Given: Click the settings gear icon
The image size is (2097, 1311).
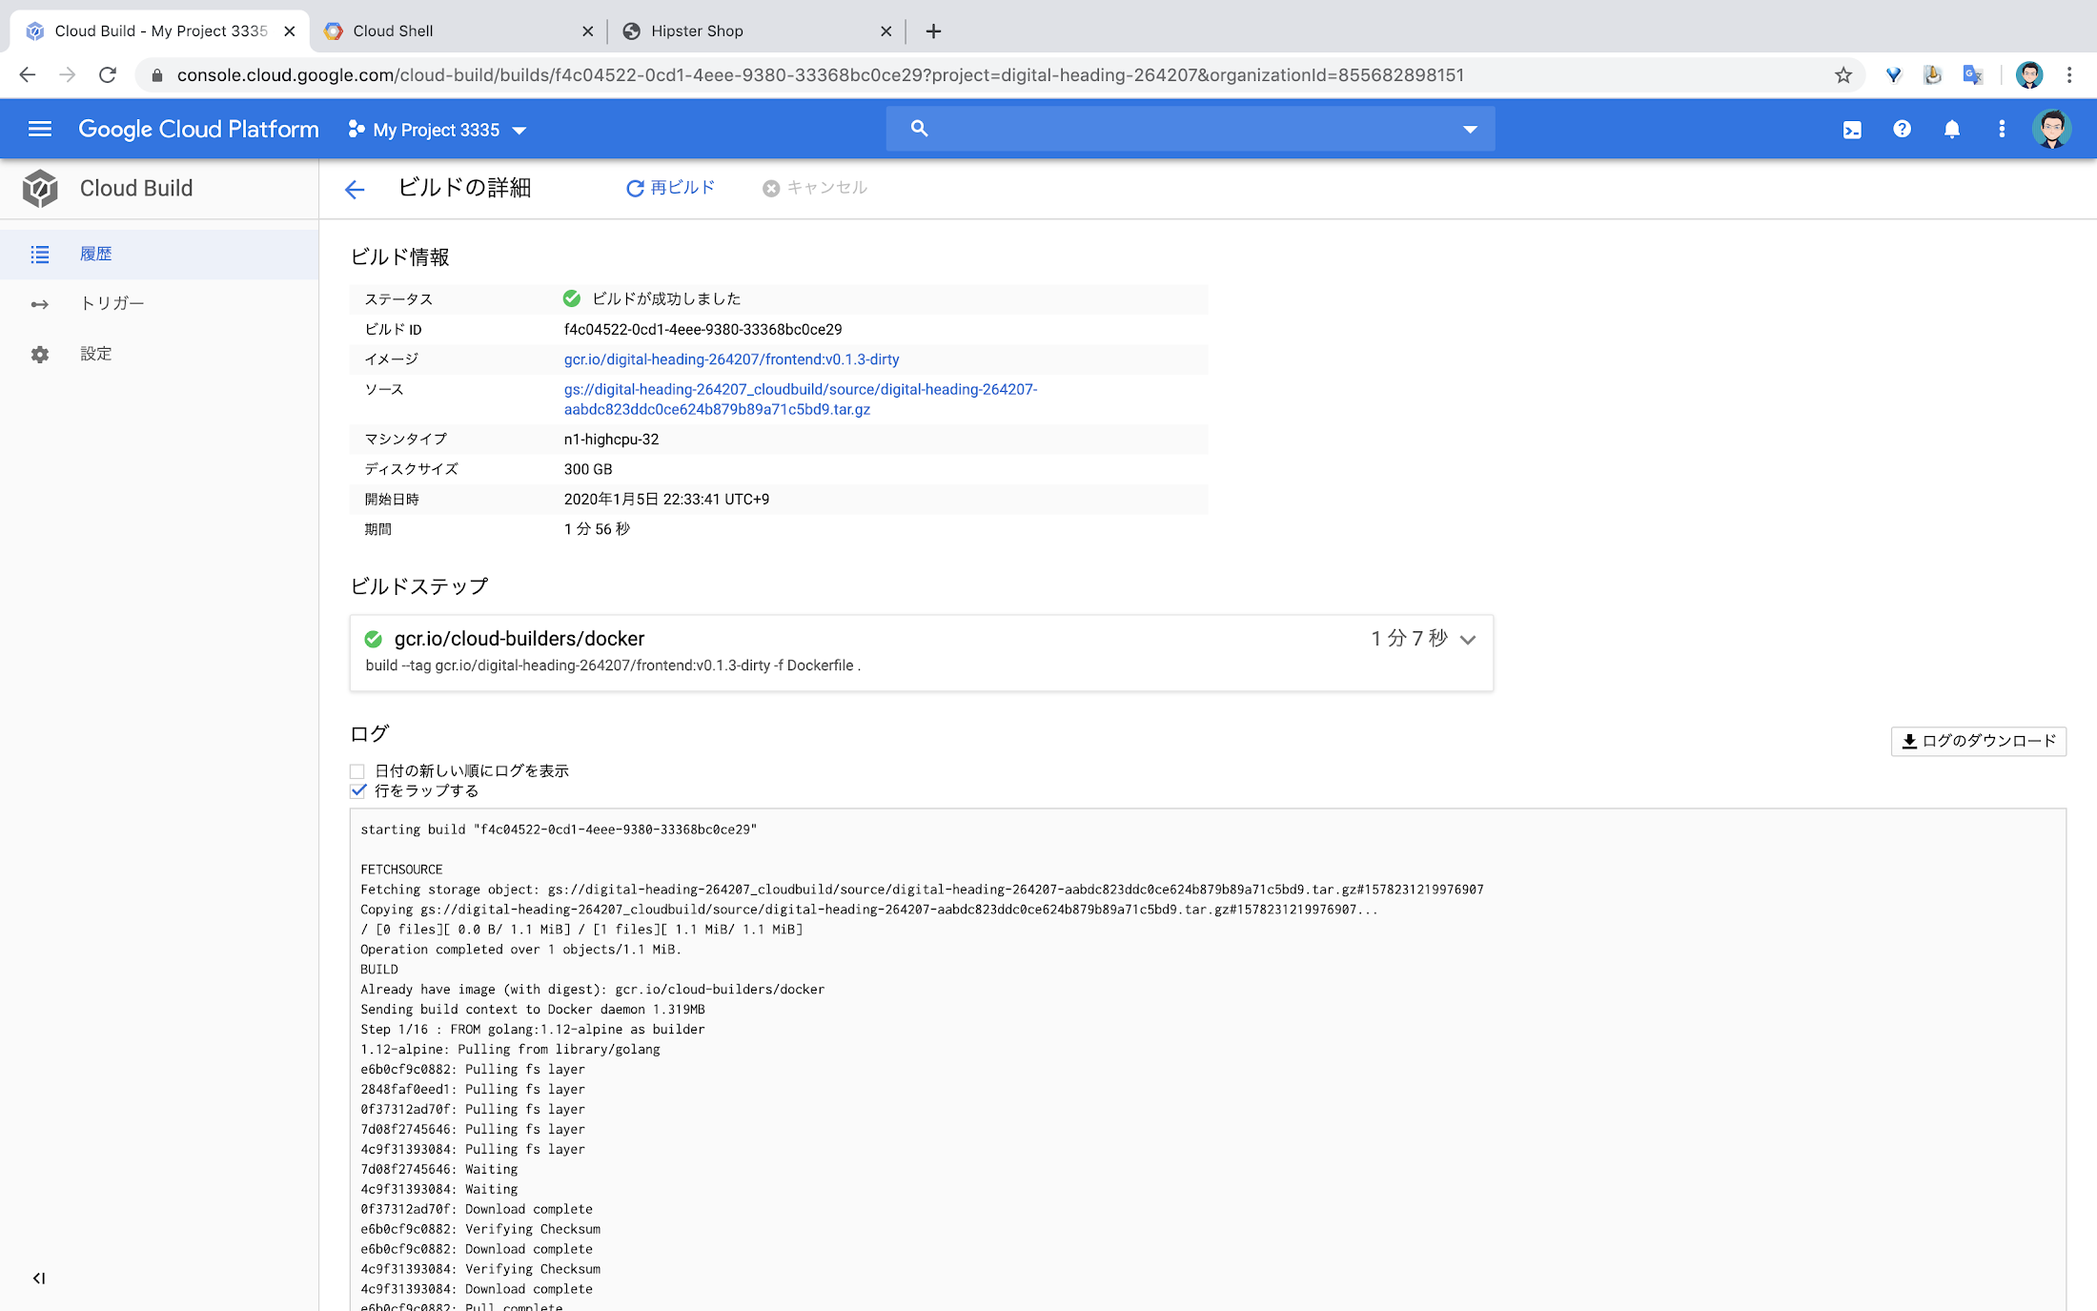Looking at the screenshot, I should click(x=41, y=354).
